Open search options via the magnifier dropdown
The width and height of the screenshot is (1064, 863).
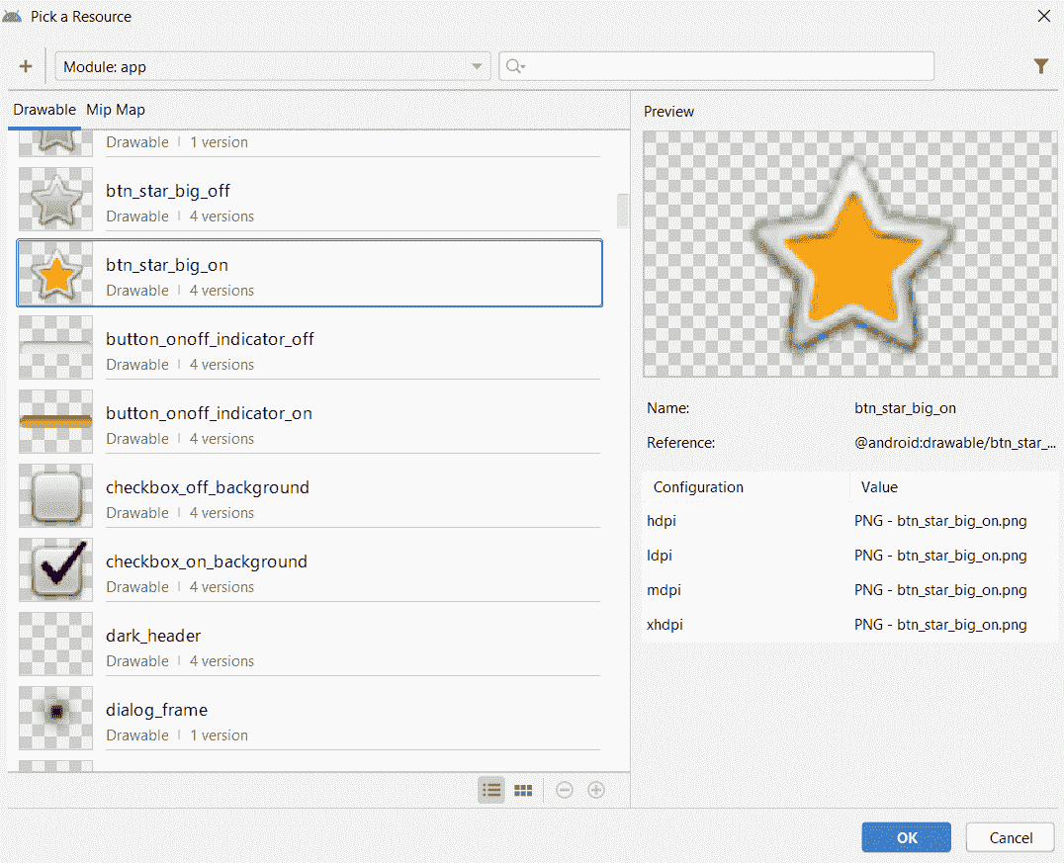(515, 65)
